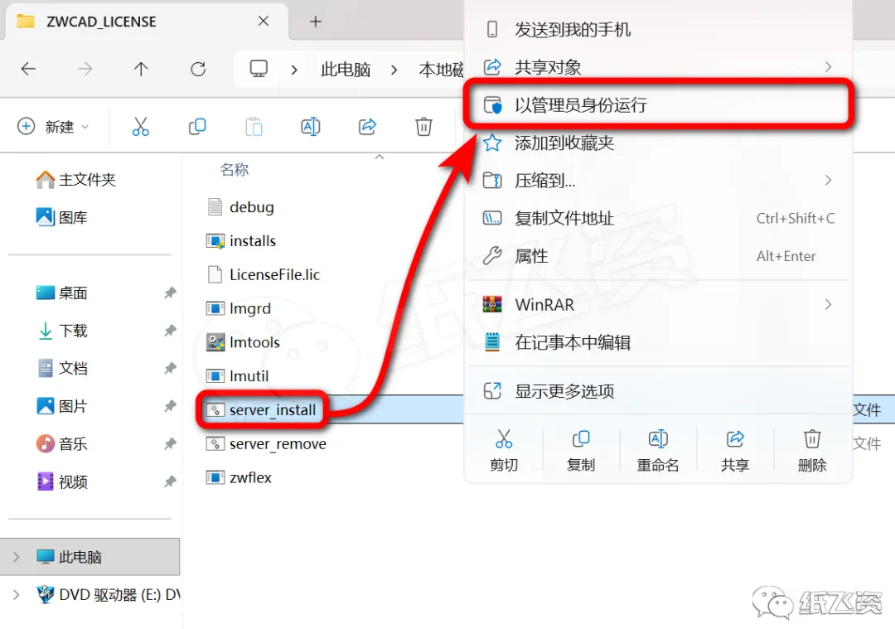
Task: Open 图库 in the sidebar
Action: tap(61, 217)
